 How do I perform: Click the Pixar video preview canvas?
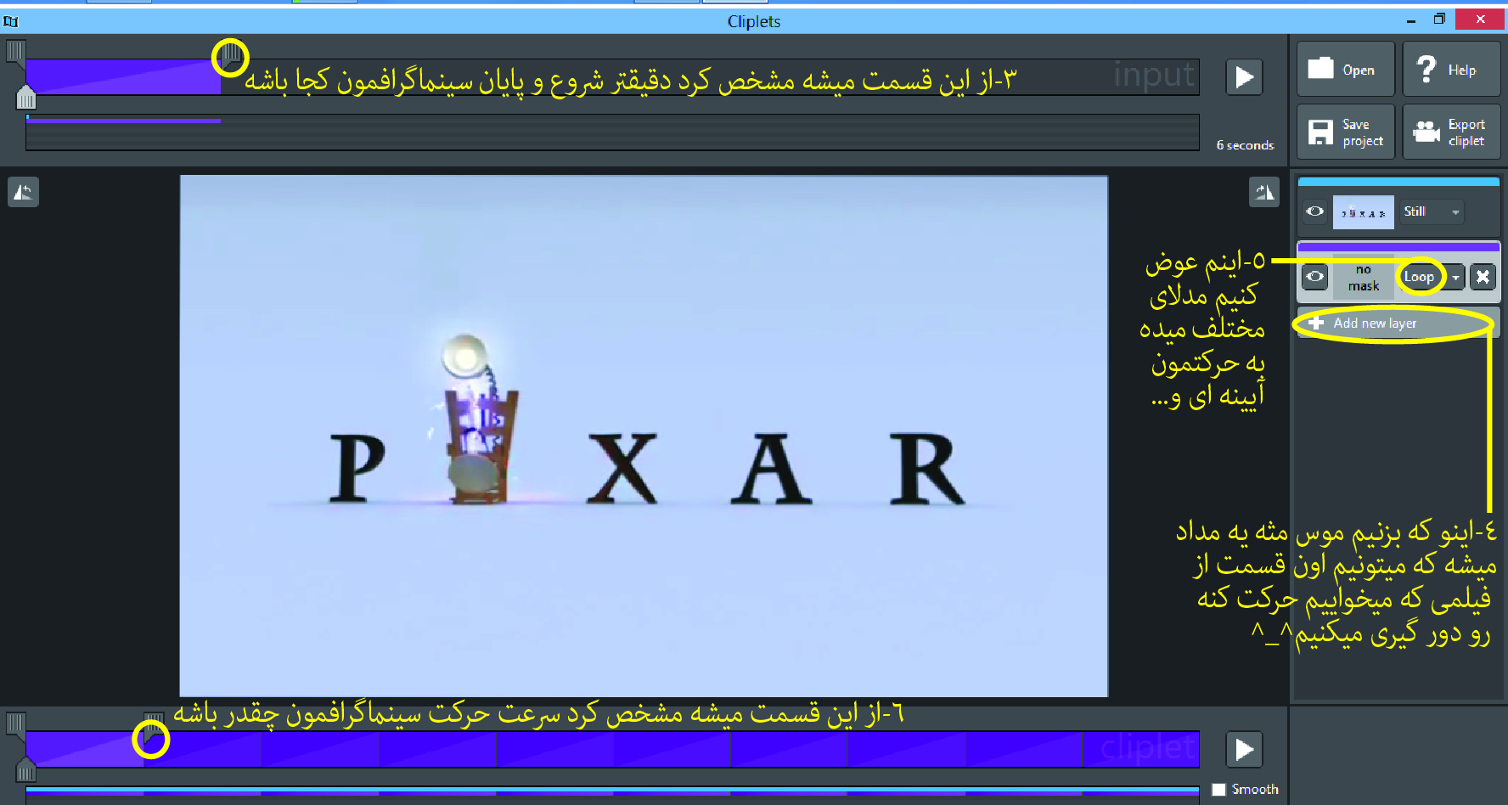pyautogui.click(x=644, y=436)
